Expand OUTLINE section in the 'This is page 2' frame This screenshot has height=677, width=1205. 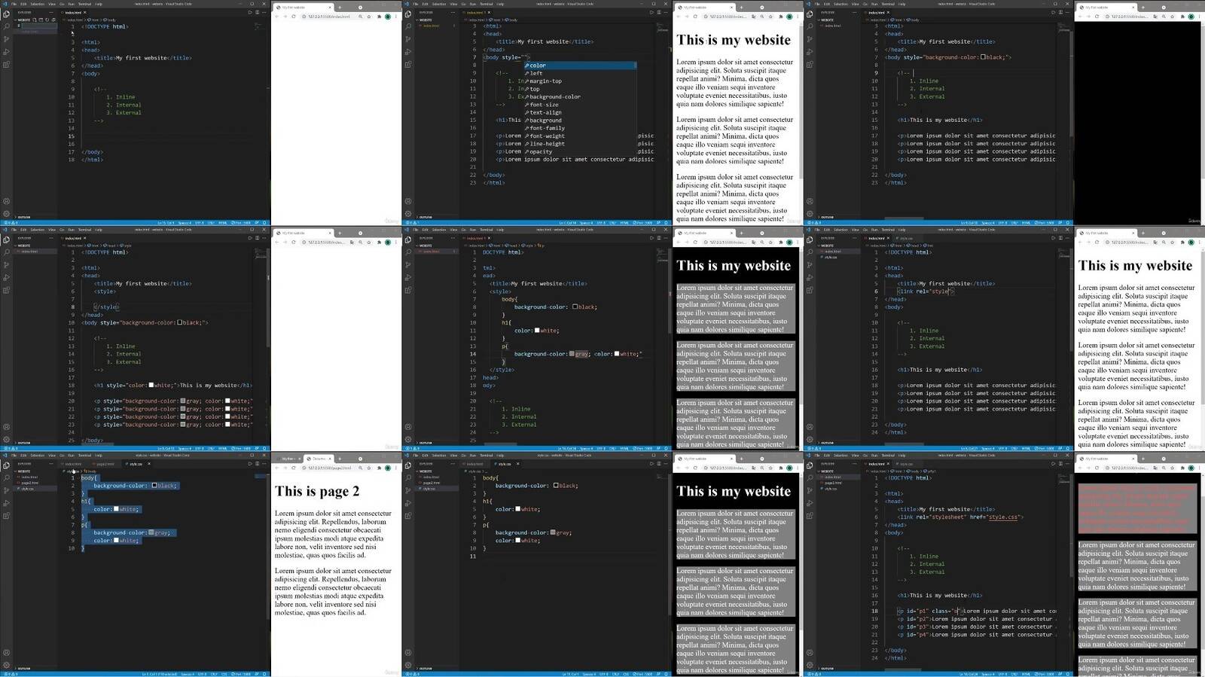pyautogui.click(x=23, y=668)
